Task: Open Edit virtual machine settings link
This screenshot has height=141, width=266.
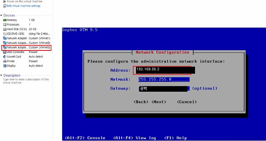Action: point(24,6)
